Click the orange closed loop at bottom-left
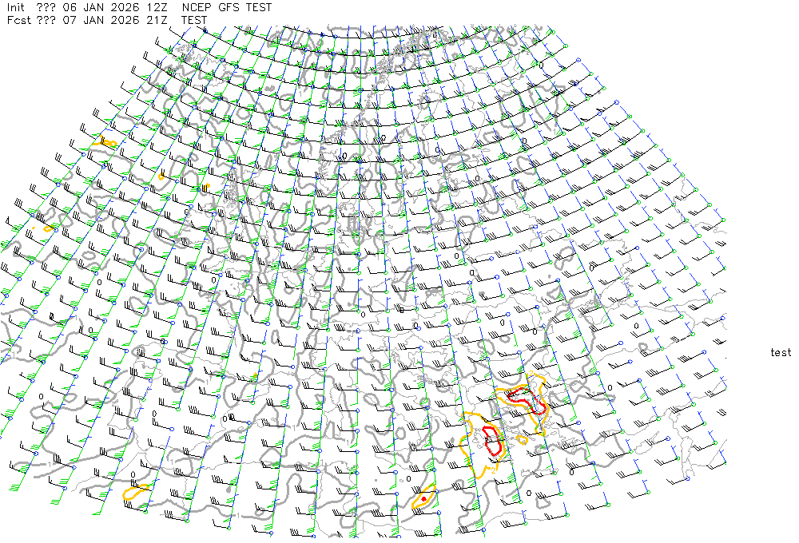Viewport: 799px width, 543px height. 136,491
